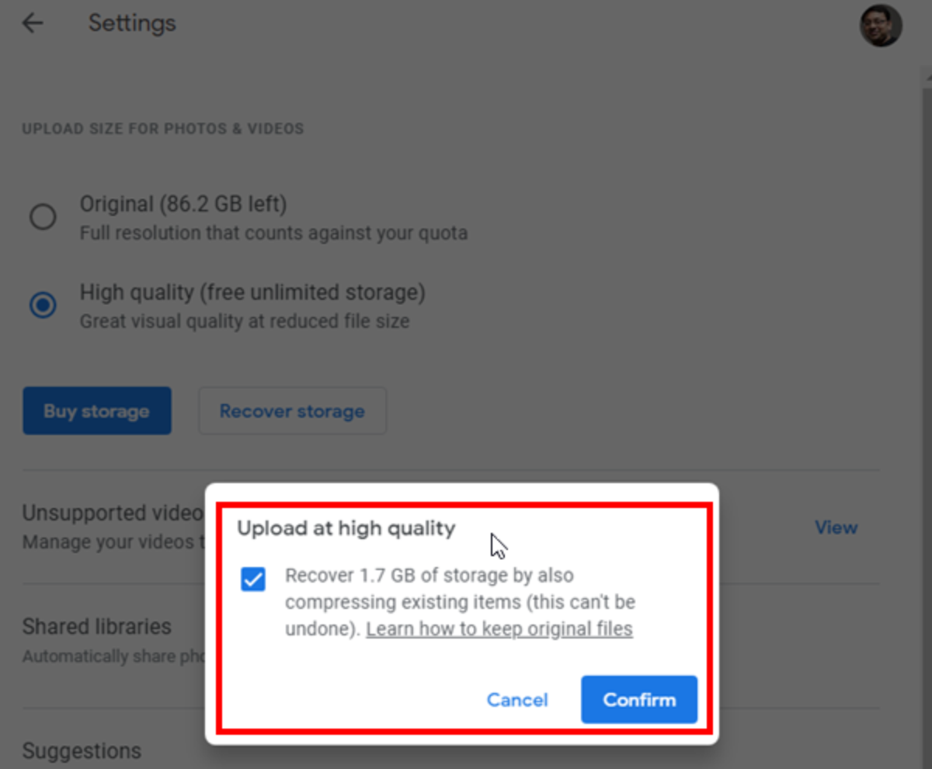Click the Full resolution quota description text
This screenshot has height=769, width=932.
(x=273, y=233)
